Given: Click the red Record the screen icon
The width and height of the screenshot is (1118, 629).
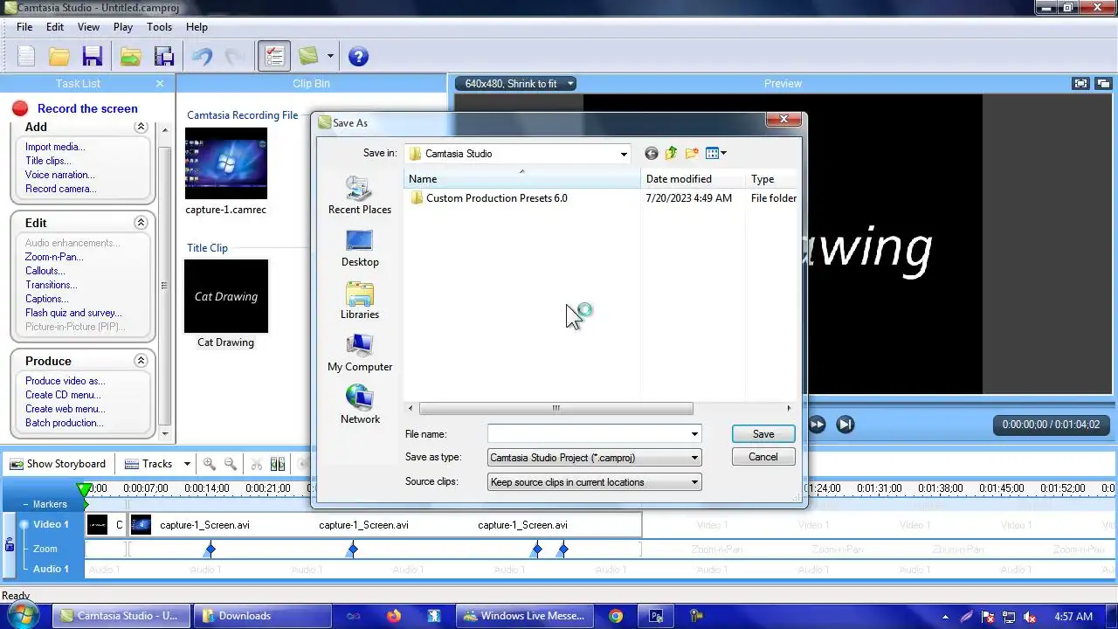Looking at the screenshot, I should 20,108.
